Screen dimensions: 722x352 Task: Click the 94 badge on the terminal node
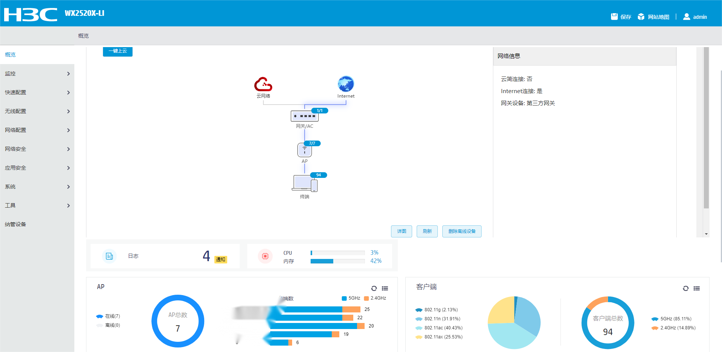[x=319, y=175]
